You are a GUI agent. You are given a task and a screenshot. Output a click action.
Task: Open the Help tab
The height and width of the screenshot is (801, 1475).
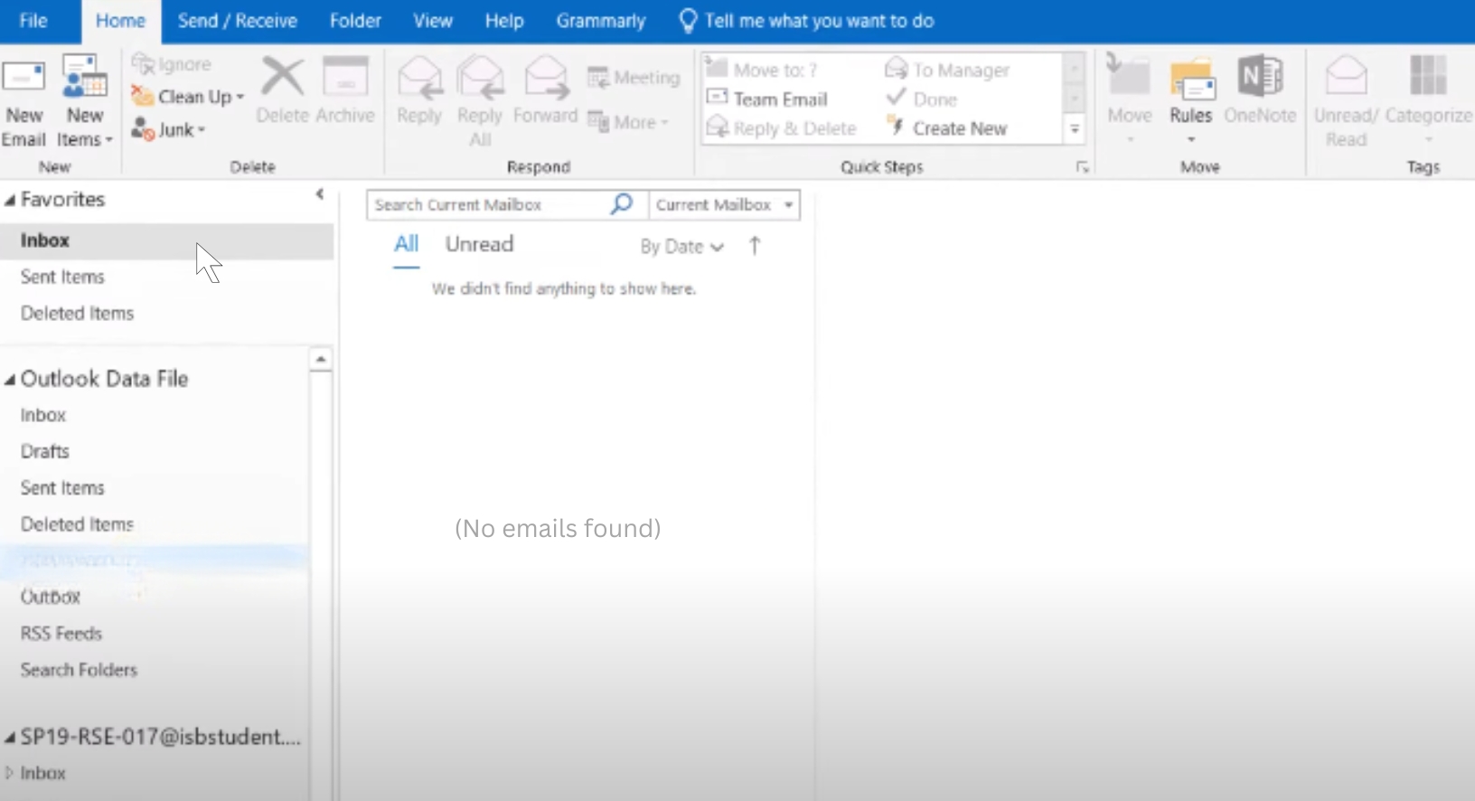pos(504,21)
